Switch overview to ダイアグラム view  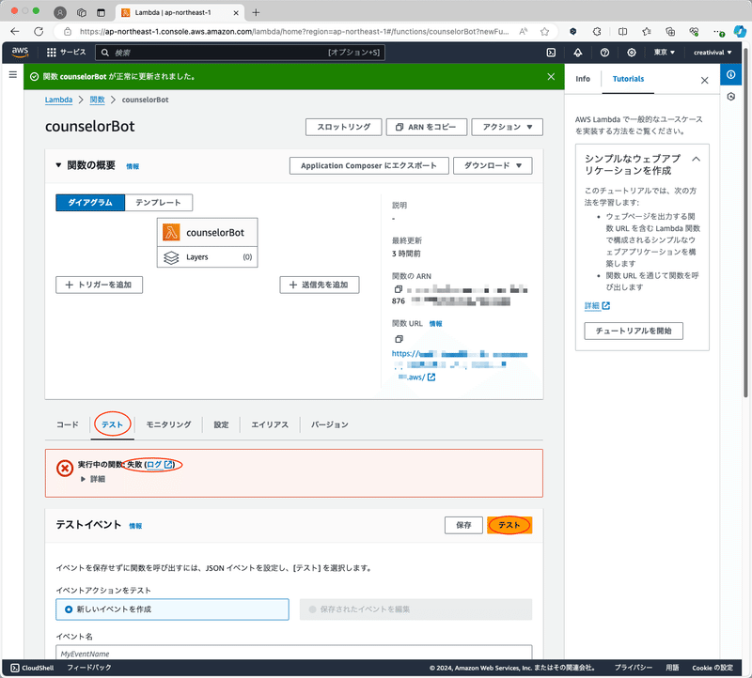[x=90, y=203]
